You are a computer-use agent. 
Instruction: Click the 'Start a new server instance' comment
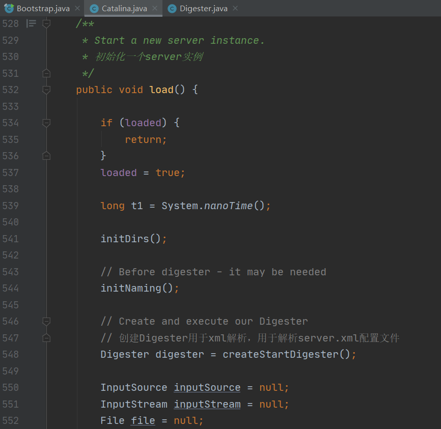(x=179, y=41)
